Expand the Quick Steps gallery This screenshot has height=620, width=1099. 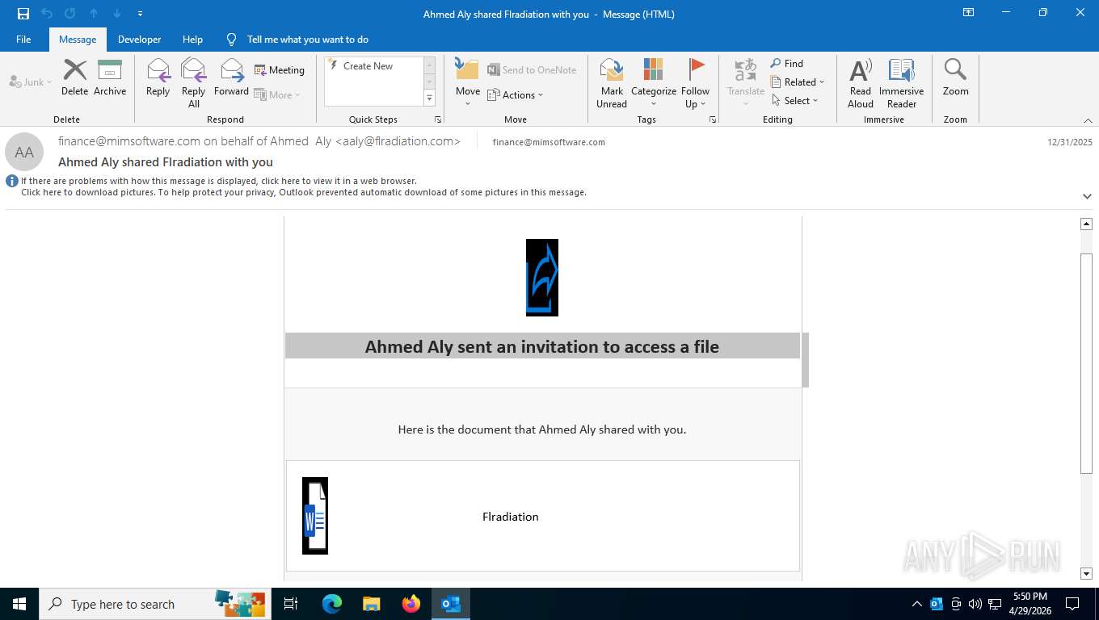click(x=429, y=98)
